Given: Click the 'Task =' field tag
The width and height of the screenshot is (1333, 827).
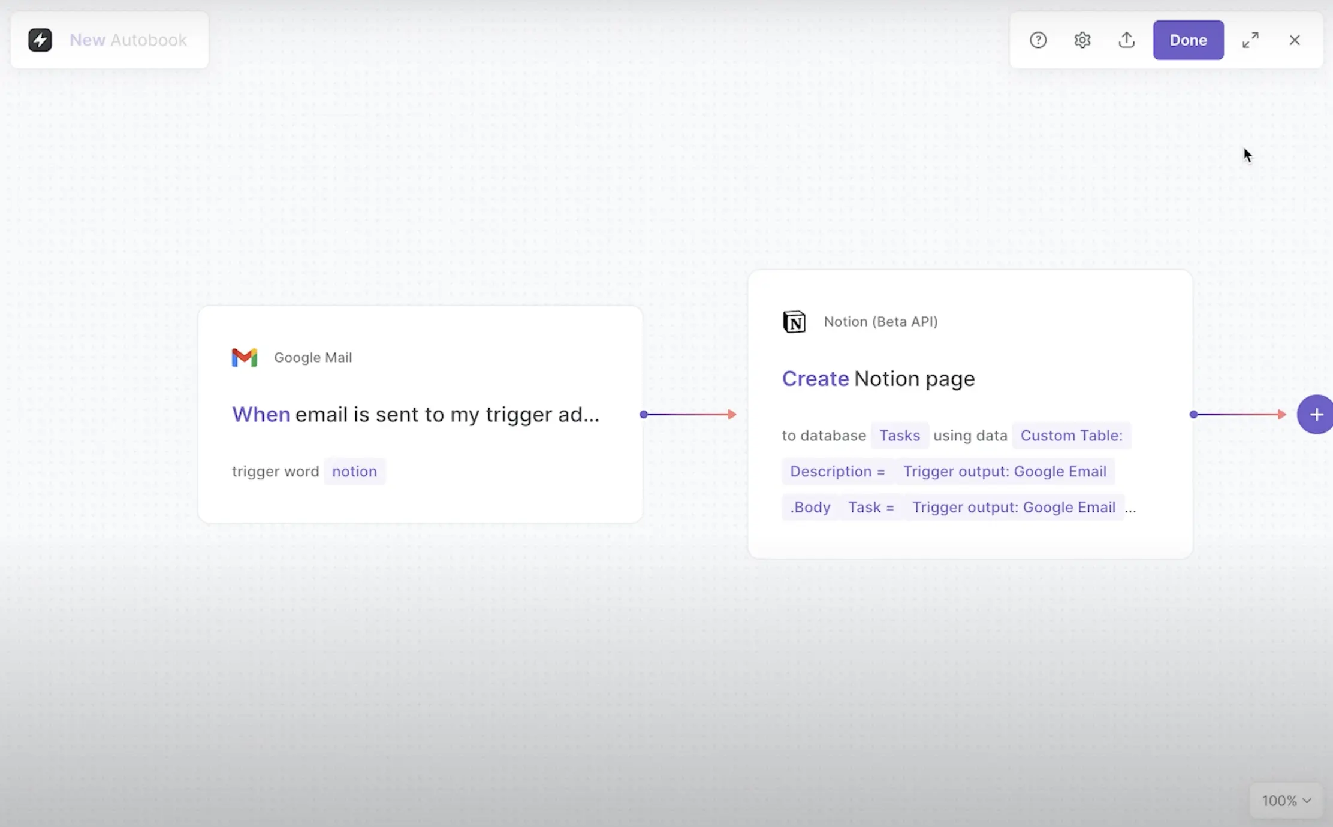Looking at the screenshot, I should pyautogui.click(x=870, y=508).
